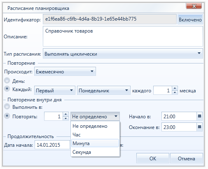Screen dimensions: 208x169
Task: Pick Час in the dropdown list
Action: pyautogui.click(x=95, y=135)
